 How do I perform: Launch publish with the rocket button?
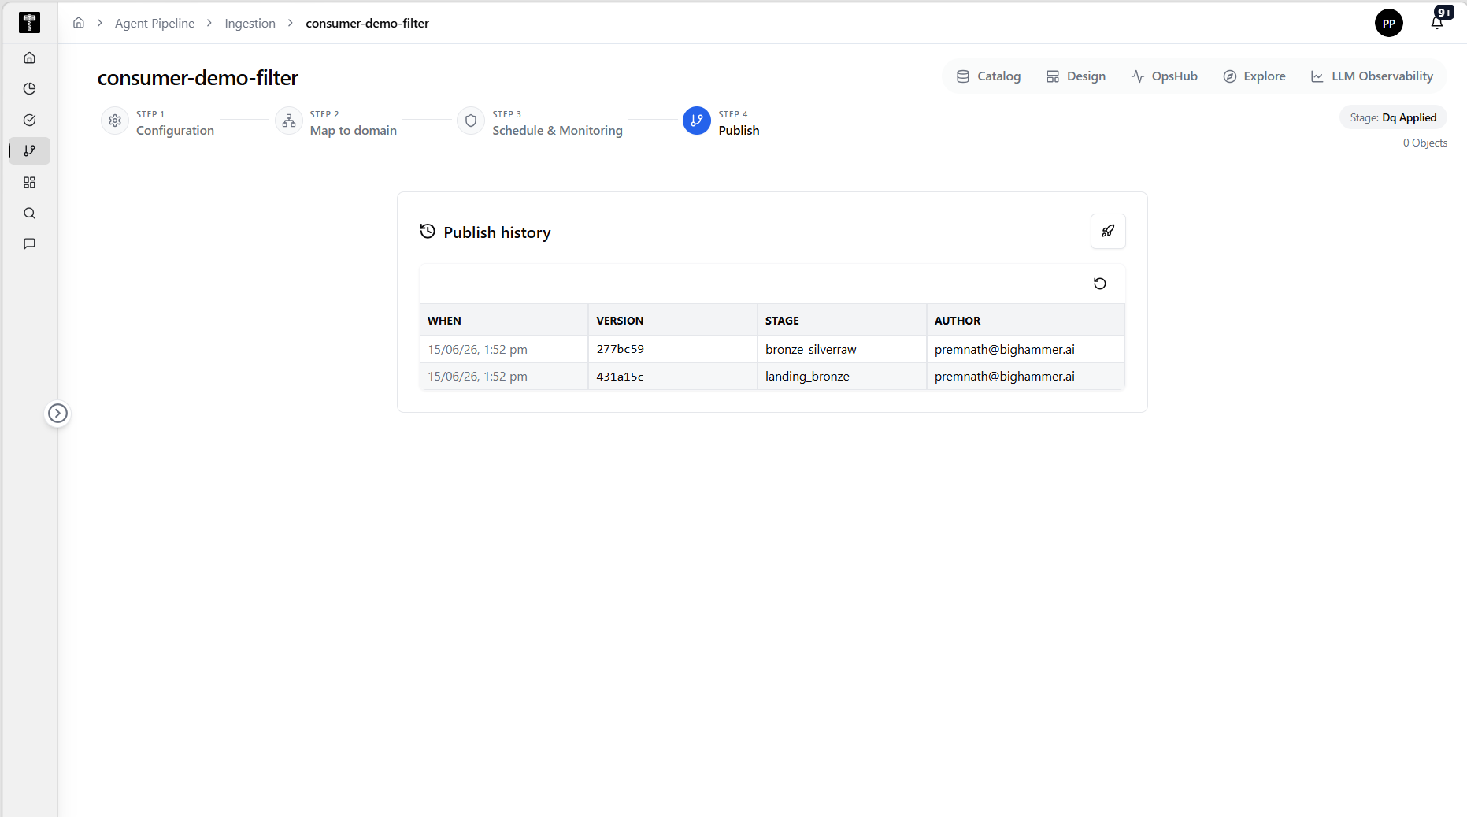[x=1108, y=231]
